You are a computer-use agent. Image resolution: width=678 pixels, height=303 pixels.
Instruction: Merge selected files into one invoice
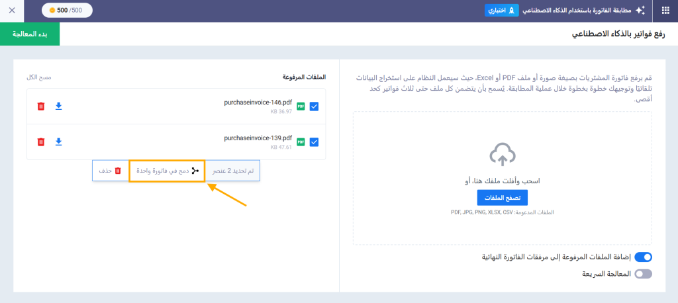(167, 170)
